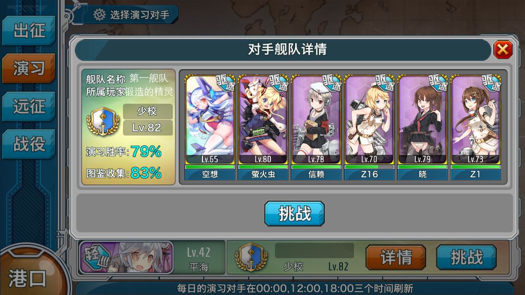Select the 空想 Lv.65 ship card
Screen dimensions: 525x295
[210, 127]
